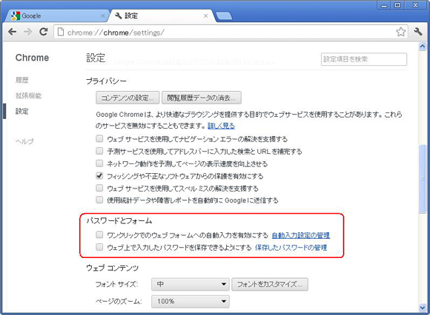The height and width of the screenshot is (315, 430).
Task: Follow the 詳しく見る link
Action: click(x=221, y=126)
